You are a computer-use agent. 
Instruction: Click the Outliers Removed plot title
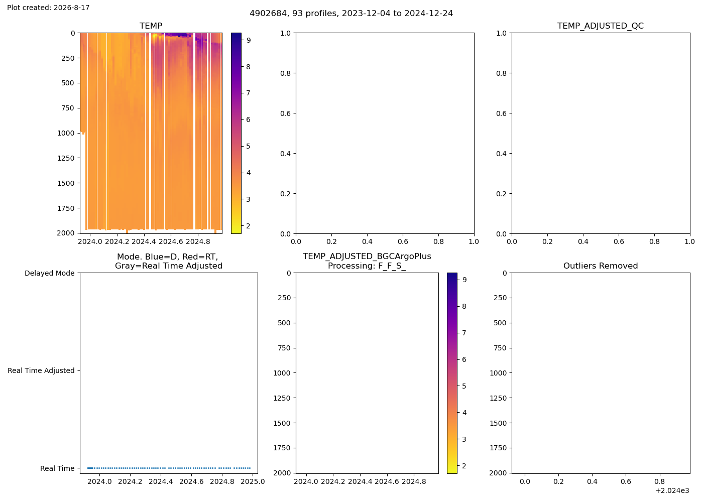(x=601, y=266)
